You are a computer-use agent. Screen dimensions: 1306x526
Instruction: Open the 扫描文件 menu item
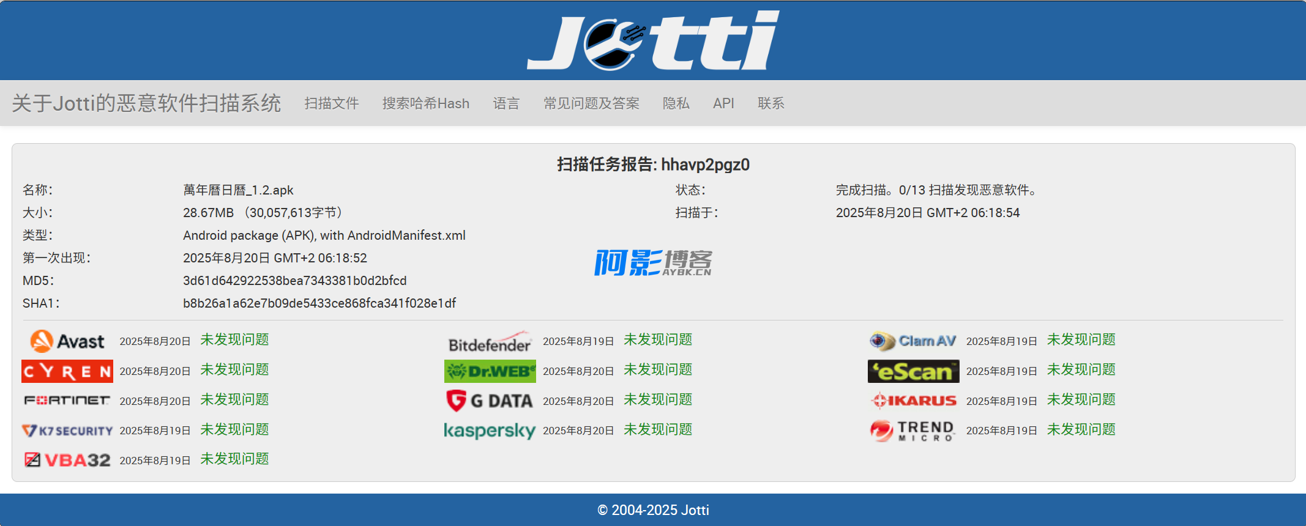pyautogui.click(x=332, y=103)
